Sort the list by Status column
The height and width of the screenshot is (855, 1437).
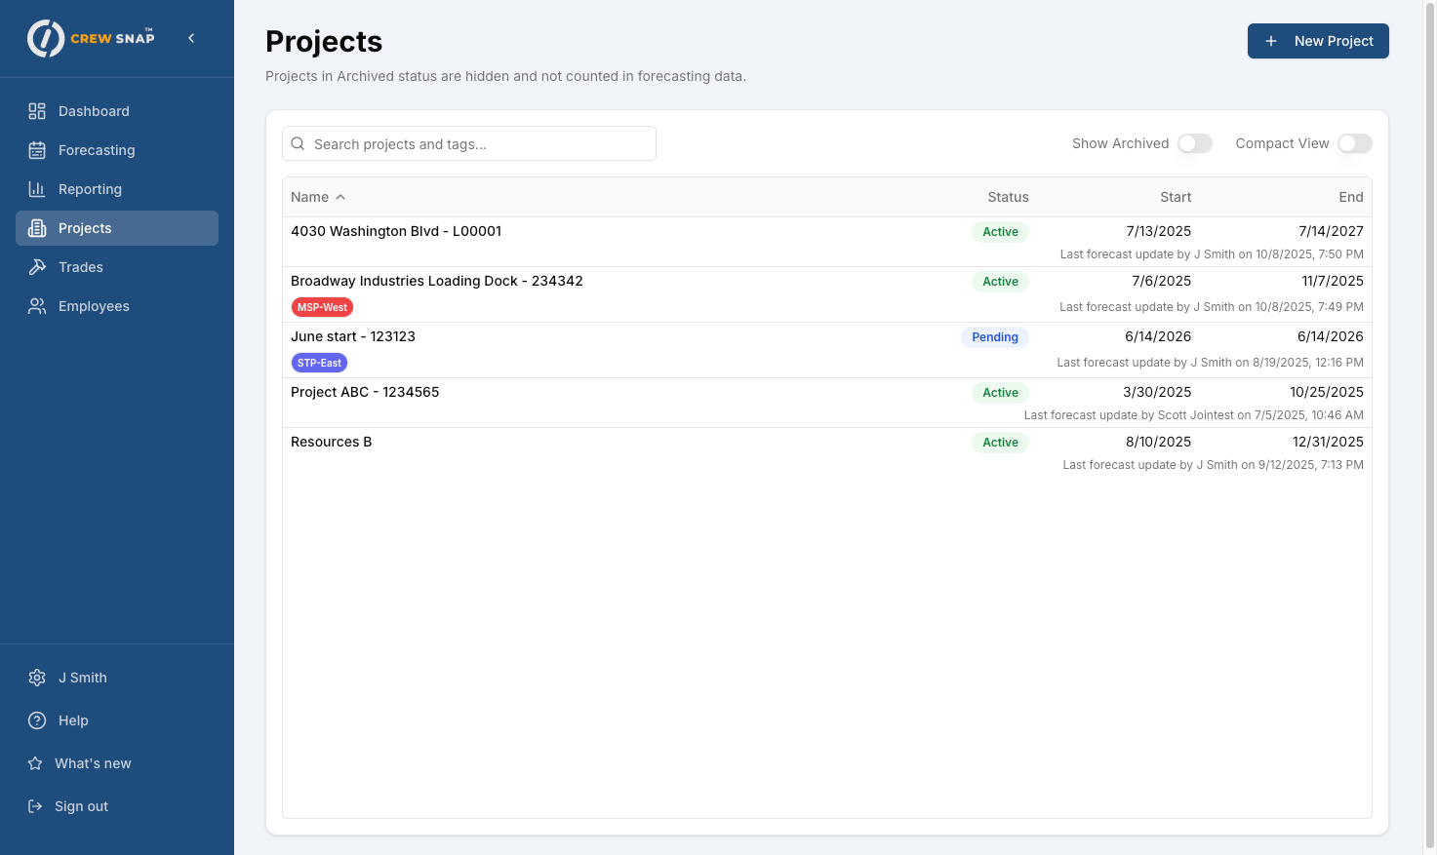[1008, 197]
